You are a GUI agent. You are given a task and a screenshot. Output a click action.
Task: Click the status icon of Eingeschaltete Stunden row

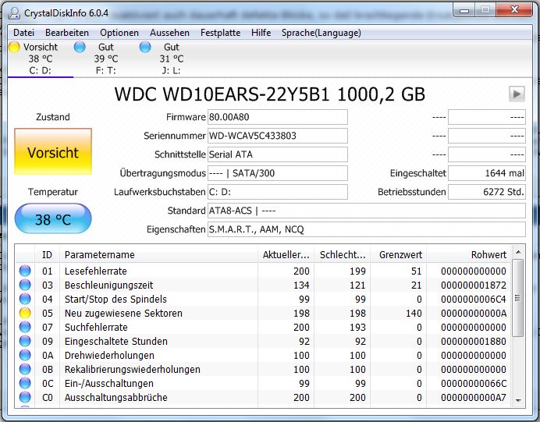pyautogui.click(x=25, y=341)
